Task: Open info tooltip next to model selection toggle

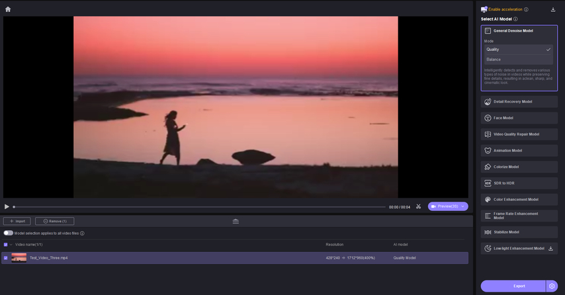Action: (82, 233)
